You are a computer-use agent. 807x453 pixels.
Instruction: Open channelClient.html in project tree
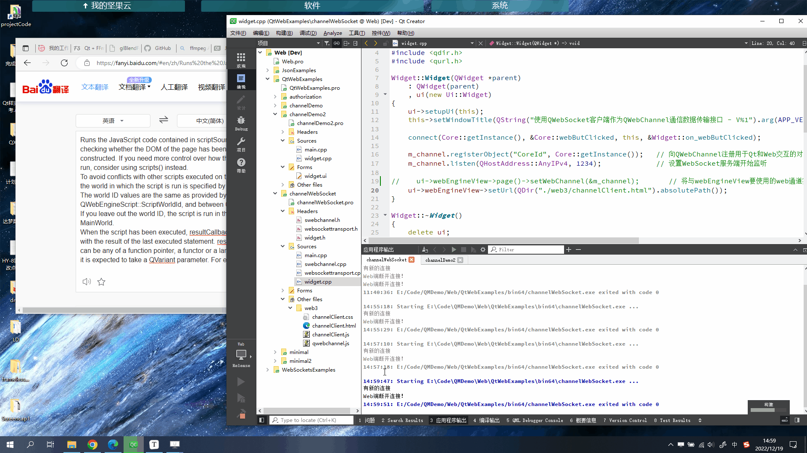coord(334,325)
